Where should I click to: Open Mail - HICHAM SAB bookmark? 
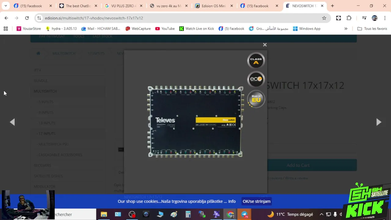(101, 29)
